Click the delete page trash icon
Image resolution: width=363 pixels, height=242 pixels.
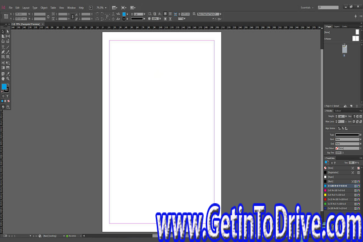tap(357, 106)
